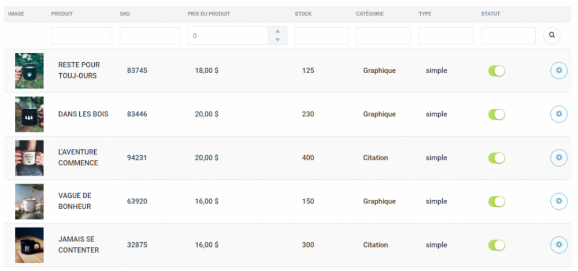Open settings gear for L'AVENTURE COMMENCE

[559, 158]
